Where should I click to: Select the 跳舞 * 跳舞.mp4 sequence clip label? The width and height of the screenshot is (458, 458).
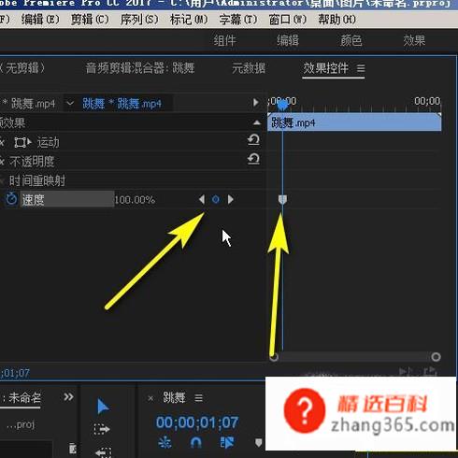tap(122, 104)
